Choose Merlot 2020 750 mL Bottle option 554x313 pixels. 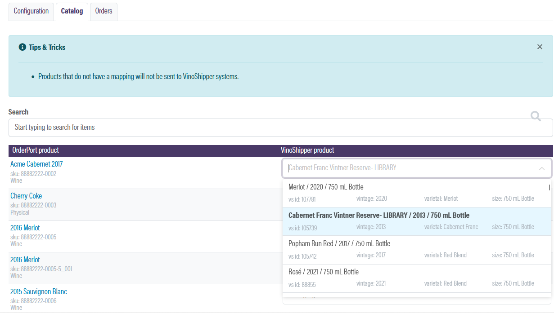(x=417, y=193)
